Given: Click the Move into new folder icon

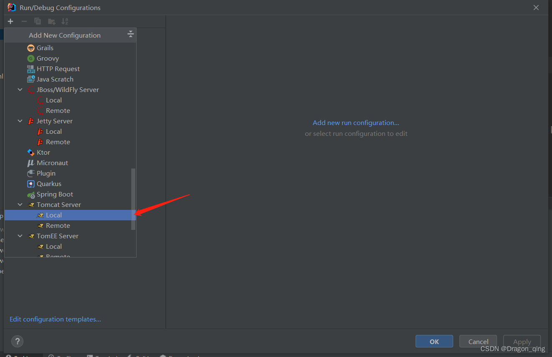Looking at the screenshot, I should pyautogui.click(x=51, y=21).
